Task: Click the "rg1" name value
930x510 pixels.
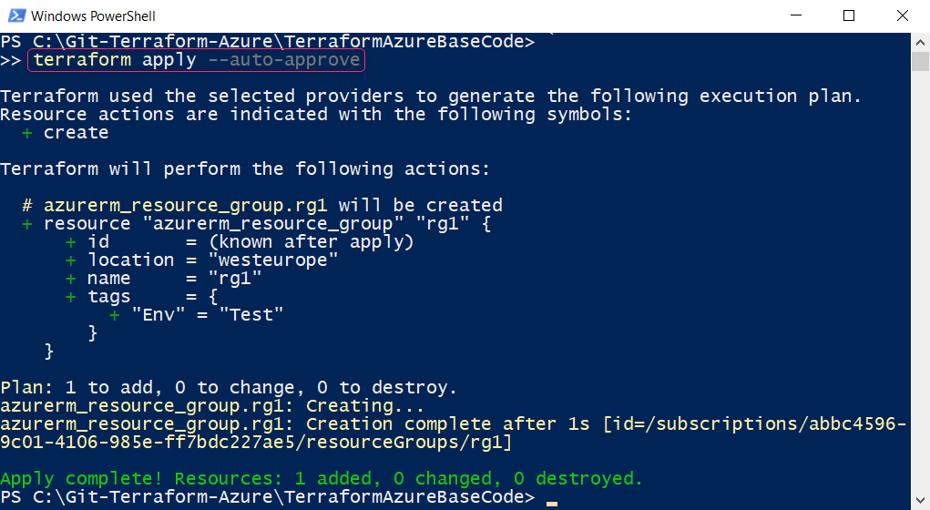Action: point(235,278)
